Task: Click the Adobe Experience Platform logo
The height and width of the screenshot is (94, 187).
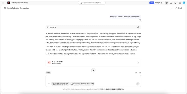Action: 8,3
